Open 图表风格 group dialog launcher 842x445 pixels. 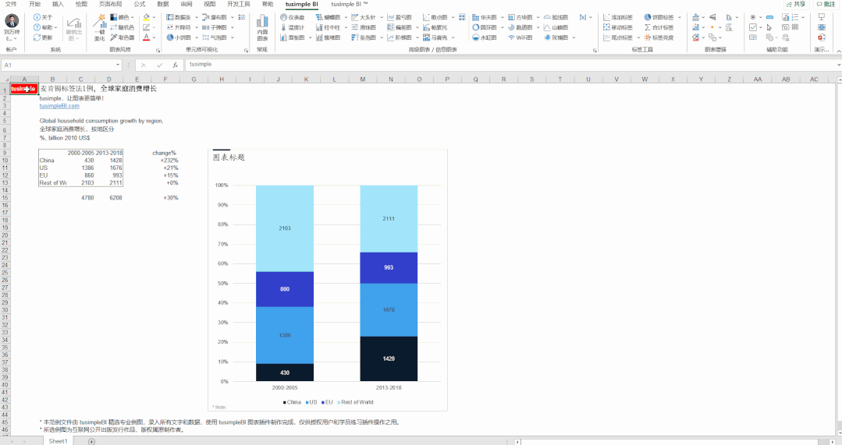pos(158,50)
